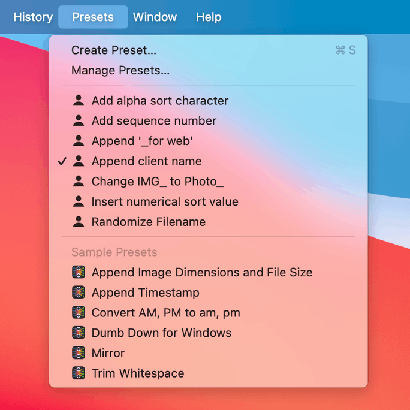Click the app icon next to Trim Whitespace
The width and height of the screenshot is (410, 410).
pyautogui.click(x=79, y=373)
